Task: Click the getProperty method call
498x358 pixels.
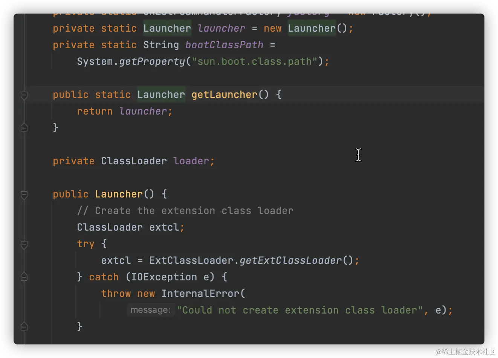Action: pyautogui.click(x=152, y=61)
